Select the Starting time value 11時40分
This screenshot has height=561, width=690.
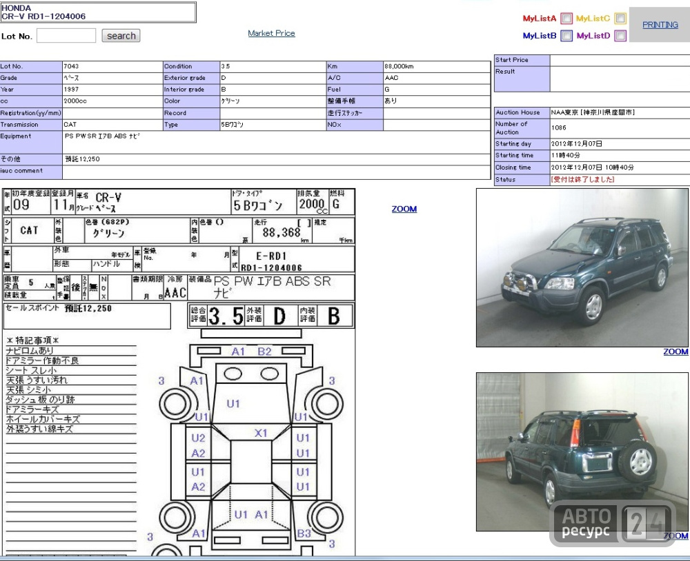[566, 155]
